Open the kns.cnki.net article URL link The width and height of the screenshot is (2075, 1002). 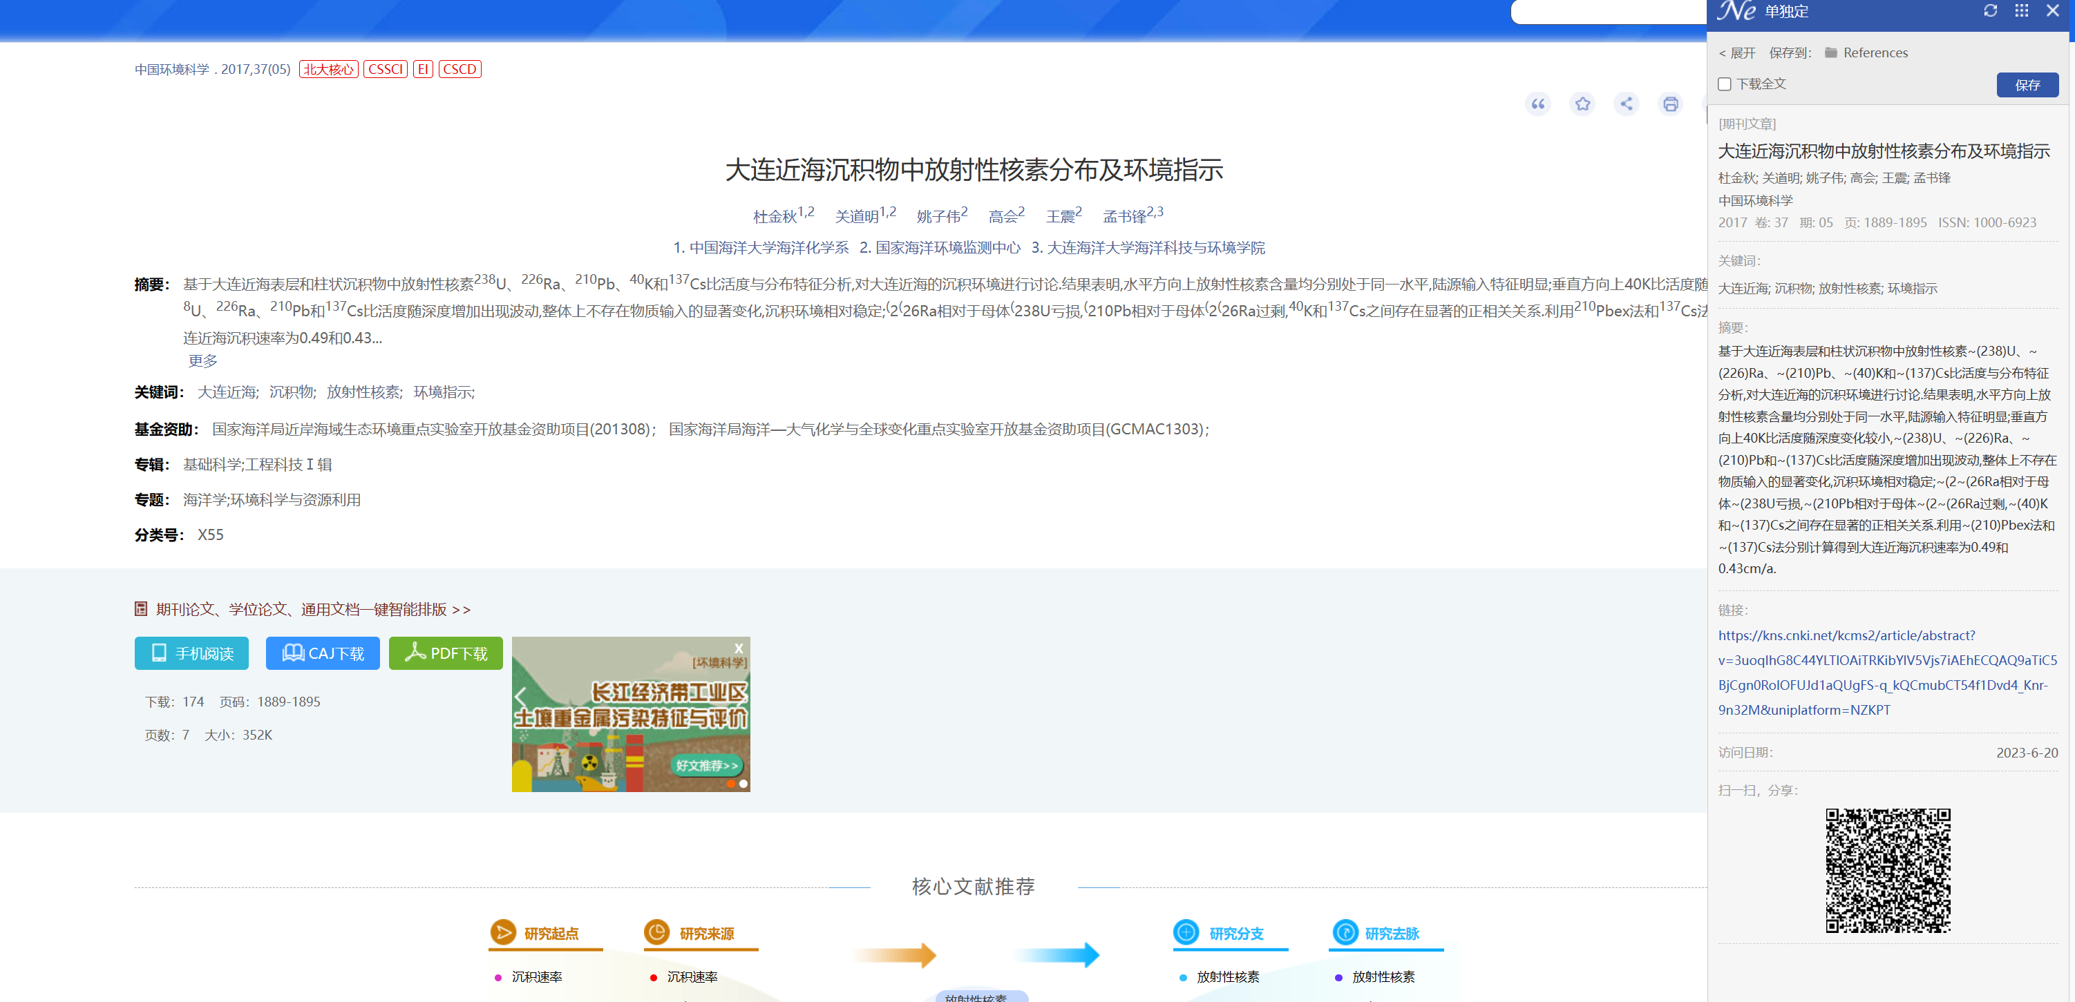pyautogui.click(x=1887, y=673)
